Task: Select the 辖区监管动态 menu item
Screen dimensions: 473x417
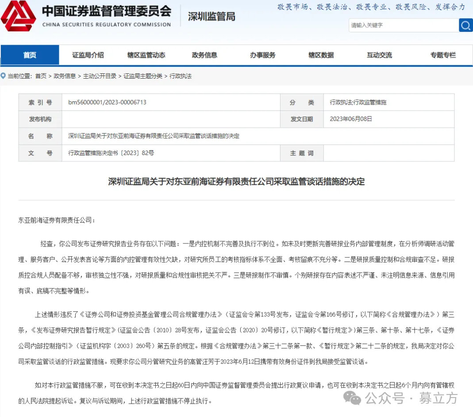Action: (x=146, y=55)
